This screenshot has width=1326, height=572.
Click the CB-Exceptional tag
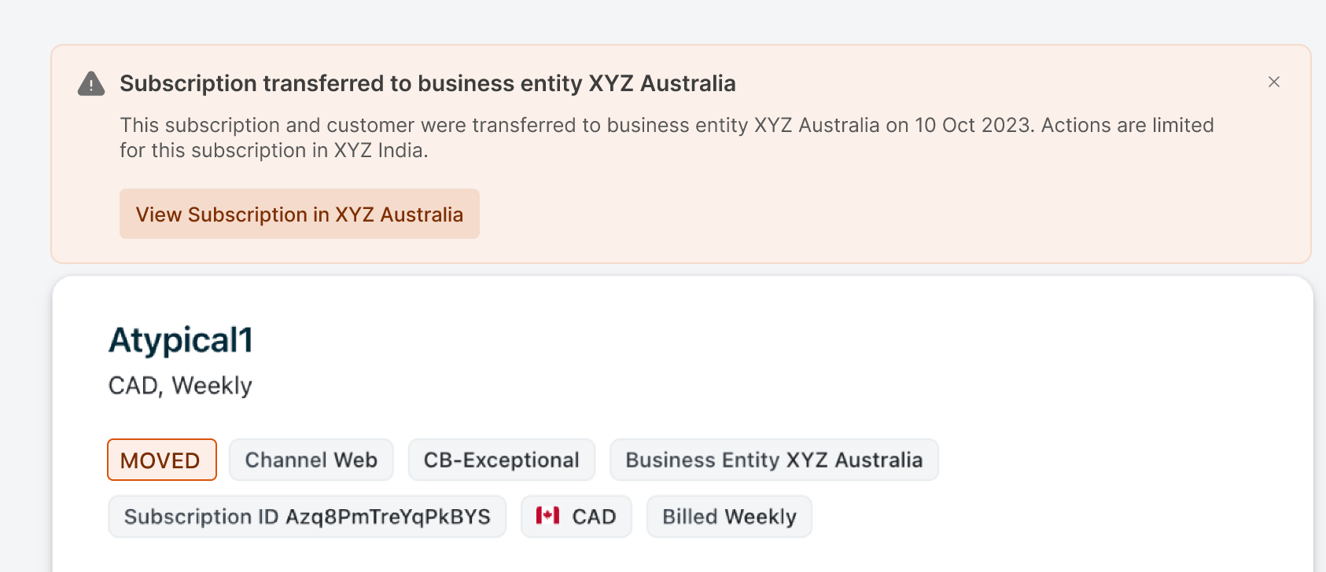coord(501,460)
